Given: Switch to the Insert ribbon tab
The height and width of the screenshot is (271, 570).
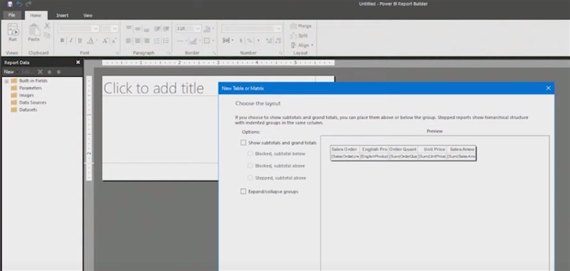Looking at the screenshot, I should 62,15.
